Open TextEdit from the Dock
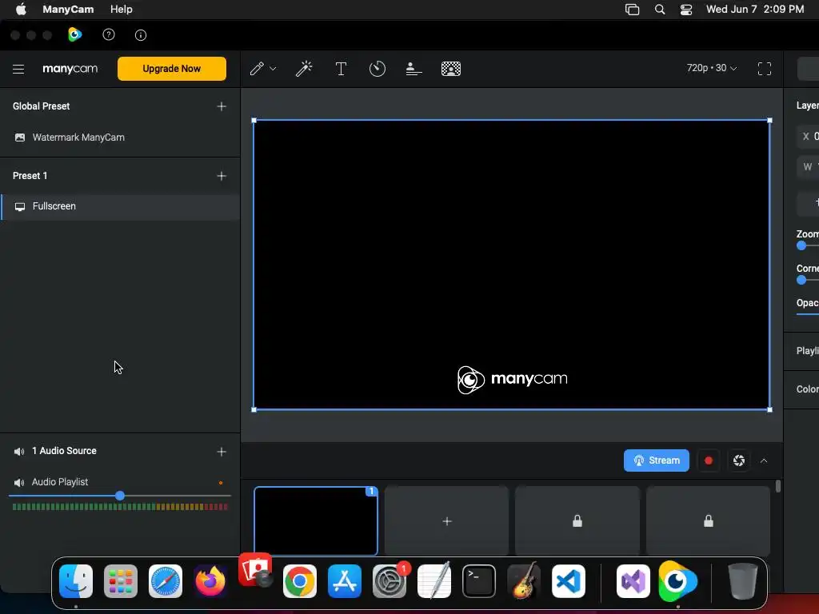The width and height of the screenshot is (819, 614). [x=434, y=580]
